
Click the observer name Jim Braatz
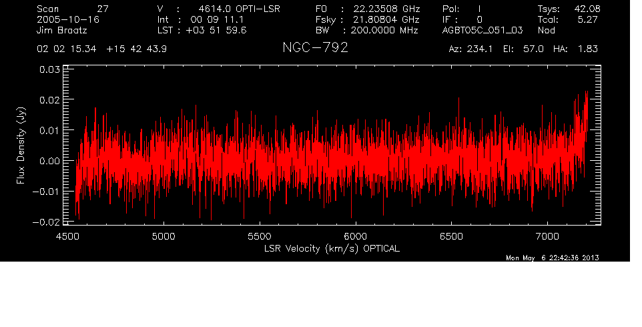(x=62, y=31)
